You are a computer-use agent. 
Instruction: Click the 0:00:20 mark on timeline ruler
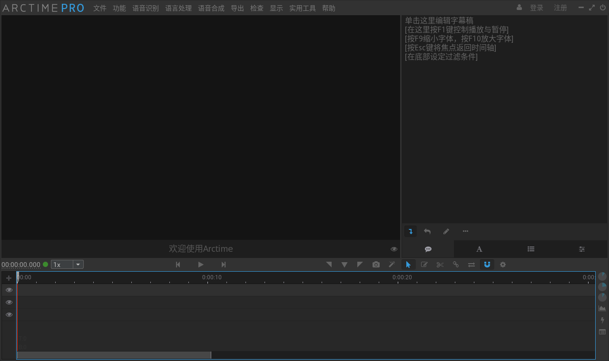click(402, 277)
